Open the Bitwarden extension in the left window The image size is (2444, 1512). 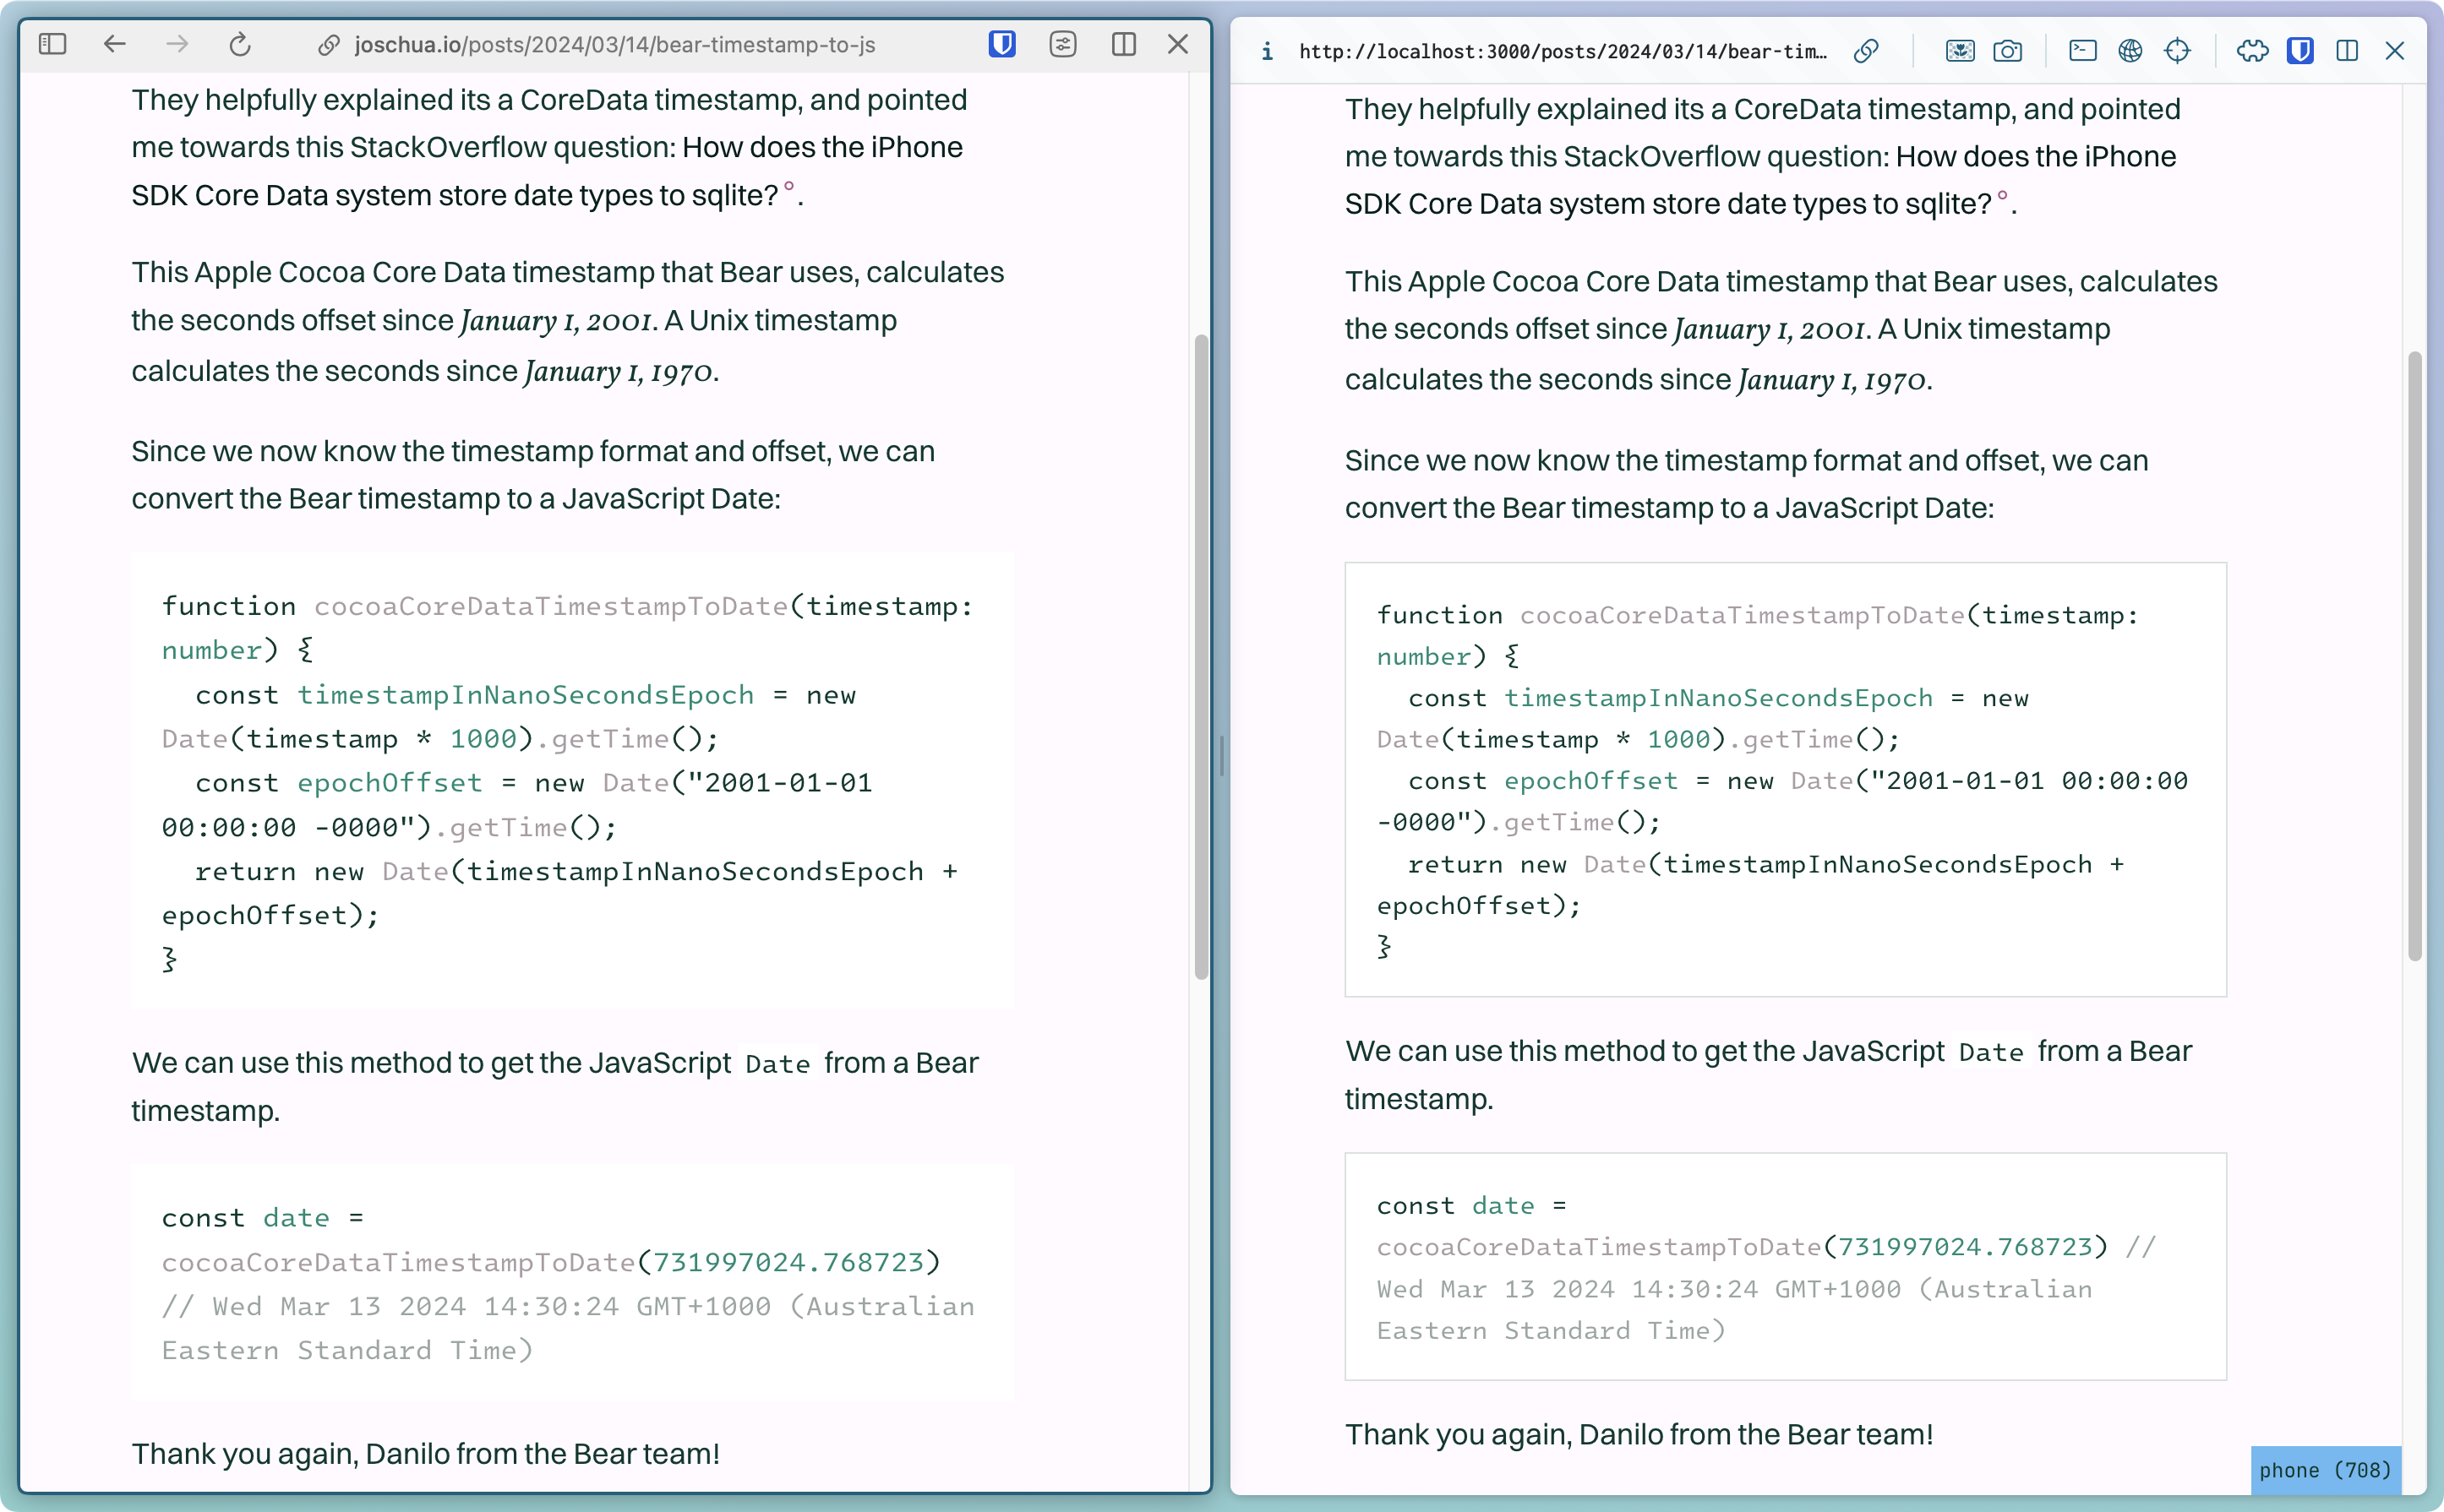click(1001, 44)
